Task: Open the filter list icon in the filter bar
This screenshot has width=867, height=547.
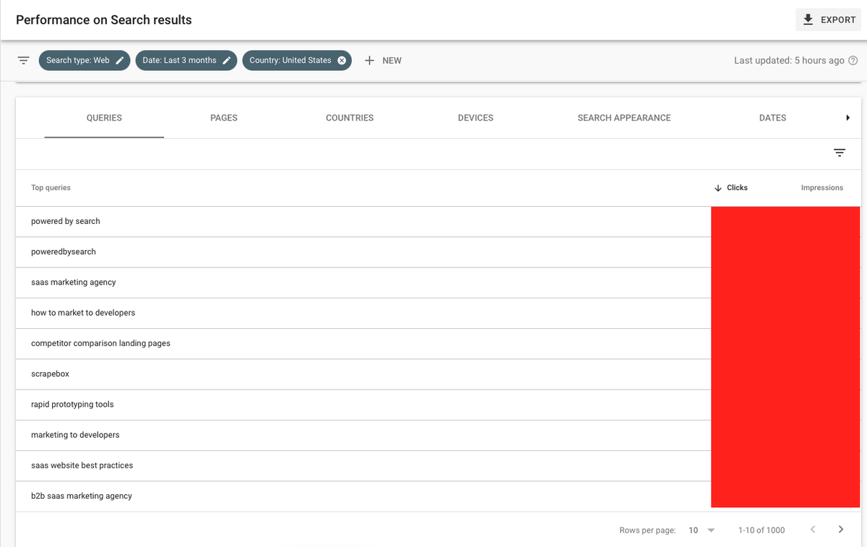Action: tap(24, 61)
